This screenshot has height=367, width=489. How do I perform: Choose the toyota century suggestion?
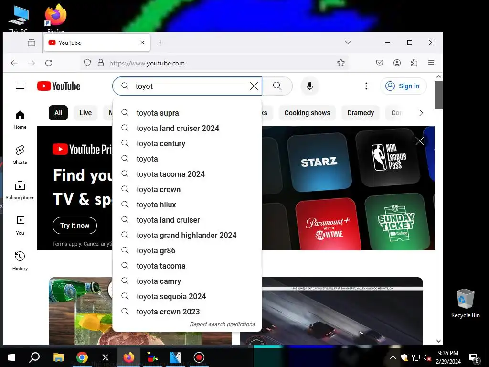click(x=187, y=143)
